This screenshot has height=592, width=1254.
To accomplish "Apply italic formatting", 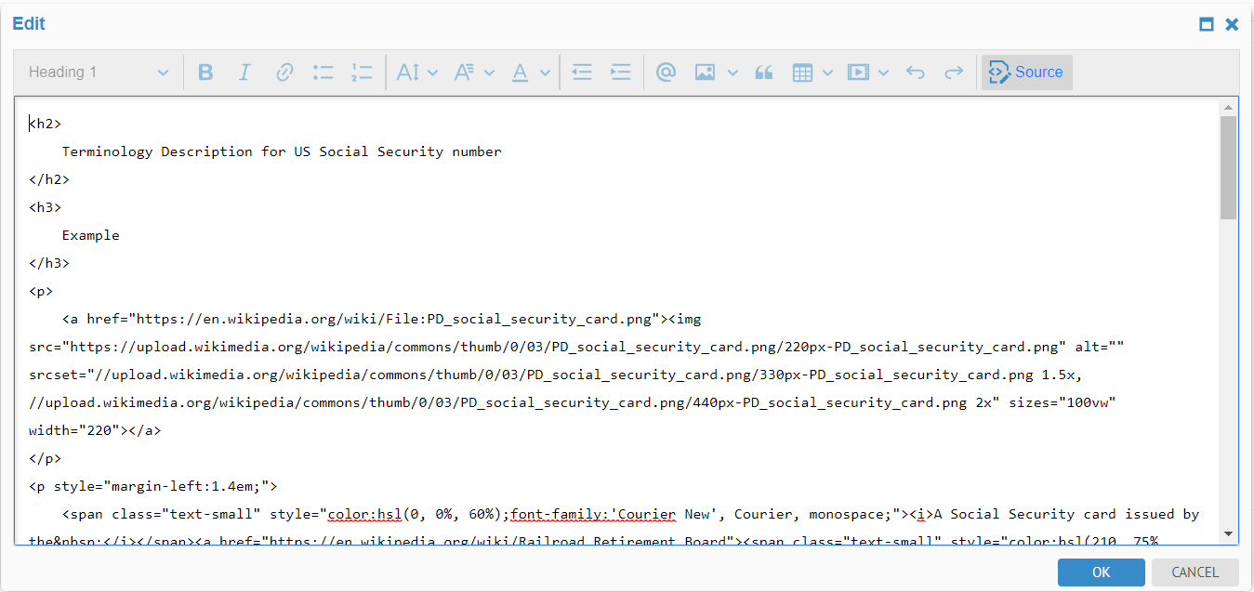I will tap(244, 72).
